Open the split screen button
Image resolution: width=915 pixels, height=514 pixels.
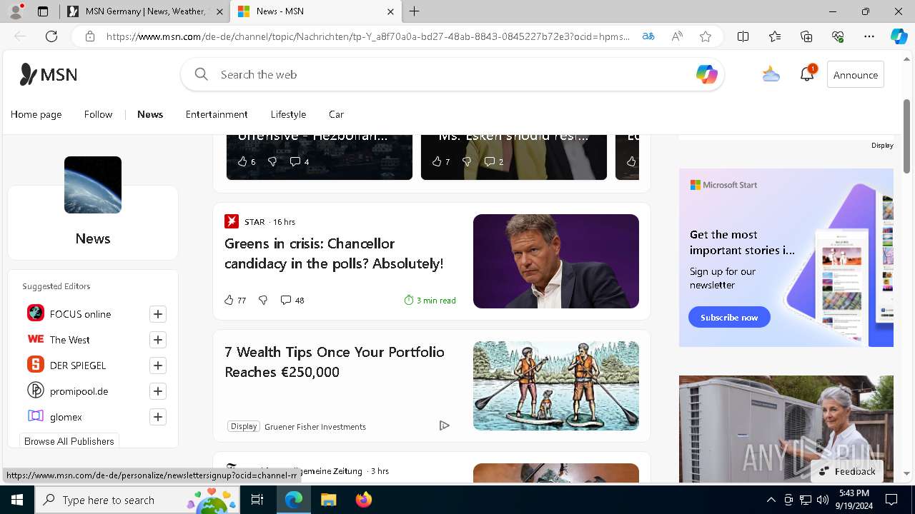(x=743, y=36)
